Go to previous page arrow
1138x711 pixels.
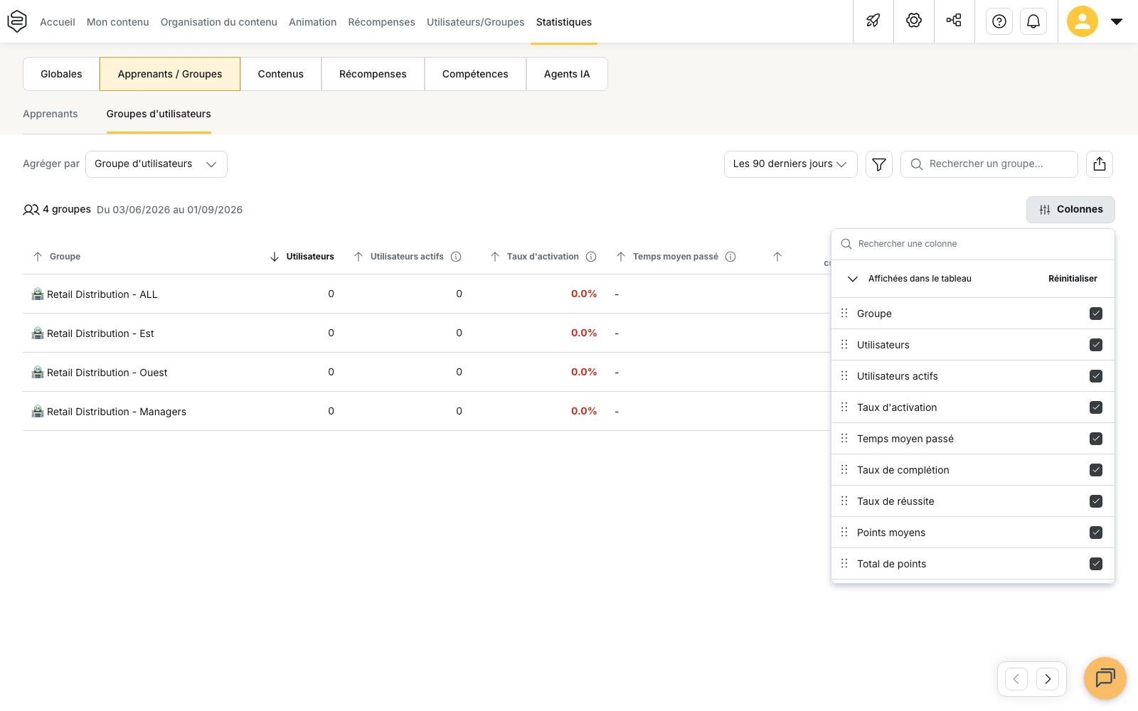(1016, 679)
